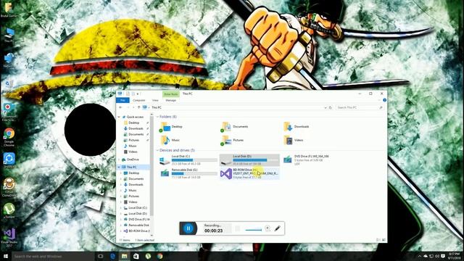Viewport: 464px width, 261px height.
Task: Open Google Chrome desktop shortcut
Action: [x=9, y=137]
